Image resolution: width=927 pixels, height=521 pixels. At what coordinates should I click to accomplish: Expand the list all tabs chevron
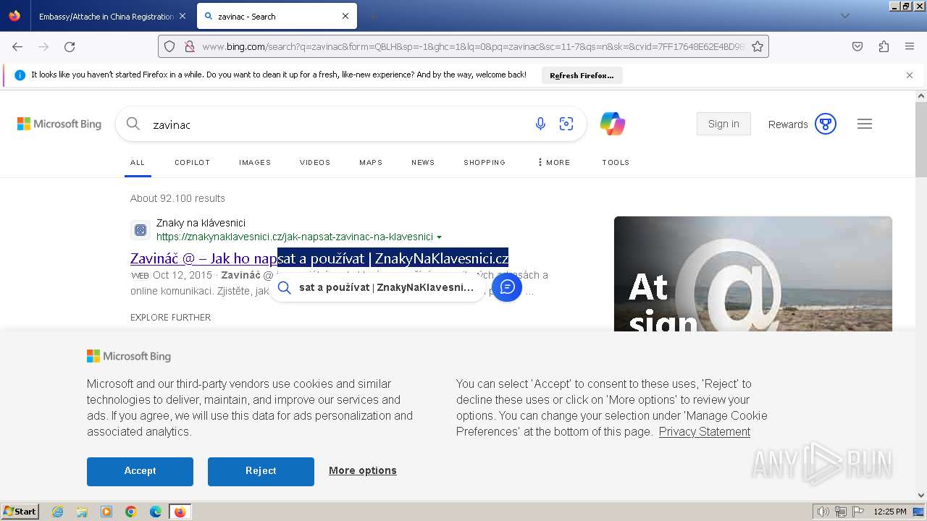pyautogui.click(x=844, y=16)
